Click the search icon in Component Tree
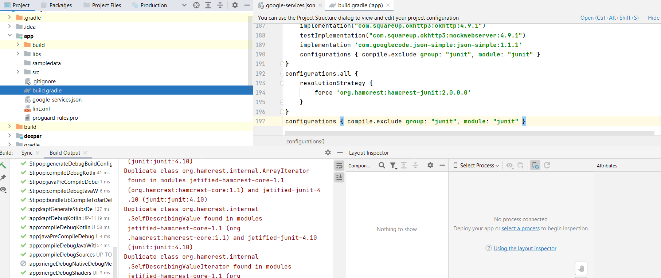661x278 pixels. click(x=382, y=165)
